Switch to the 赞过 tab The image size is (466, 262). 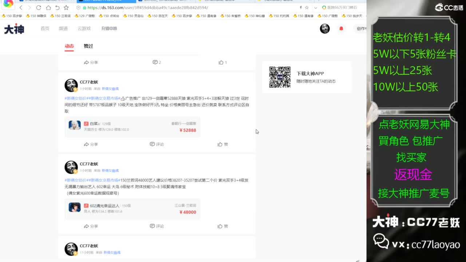click(x=88, y=46)
